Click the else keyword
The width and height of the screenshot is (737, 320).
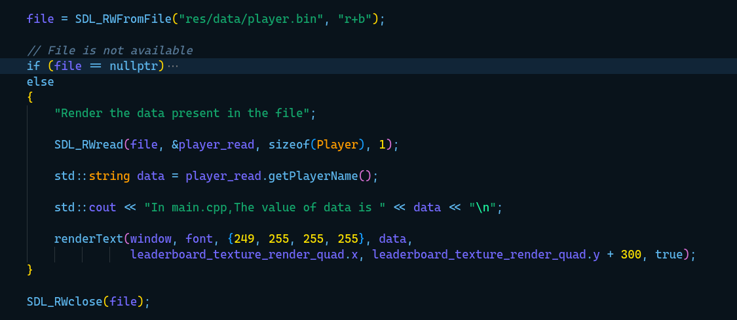click(41, 82)
